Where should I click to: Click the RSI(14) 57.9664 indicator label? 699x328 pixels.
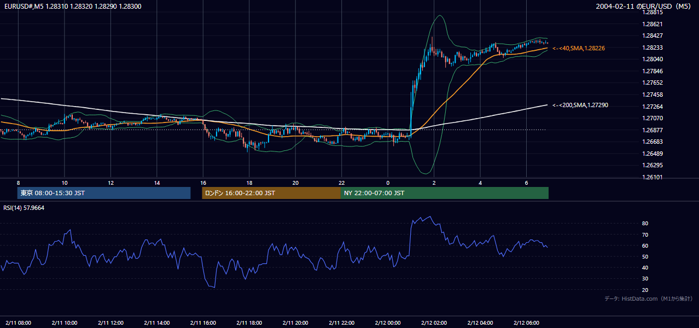coord(24,208)
